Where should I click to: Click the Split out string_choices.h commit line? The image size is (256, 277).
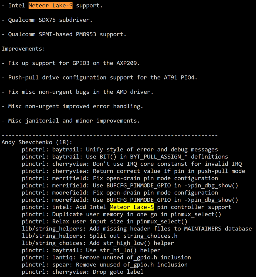(99, 236)
